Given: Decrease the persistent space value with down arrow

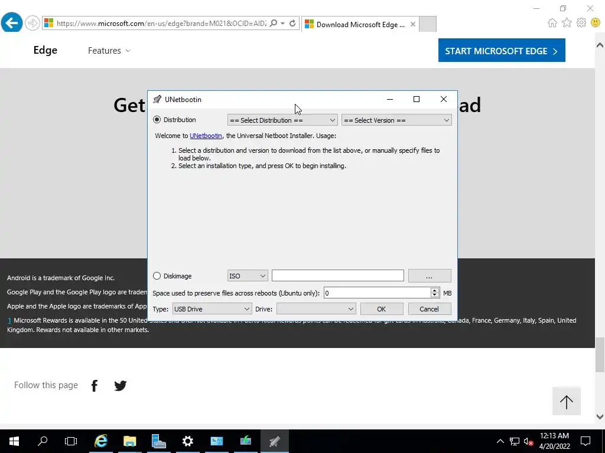Looking at the screenshot, I should click(x=435, y=296).
